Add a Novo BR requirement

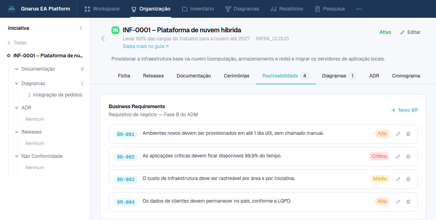tap(404, 110)
